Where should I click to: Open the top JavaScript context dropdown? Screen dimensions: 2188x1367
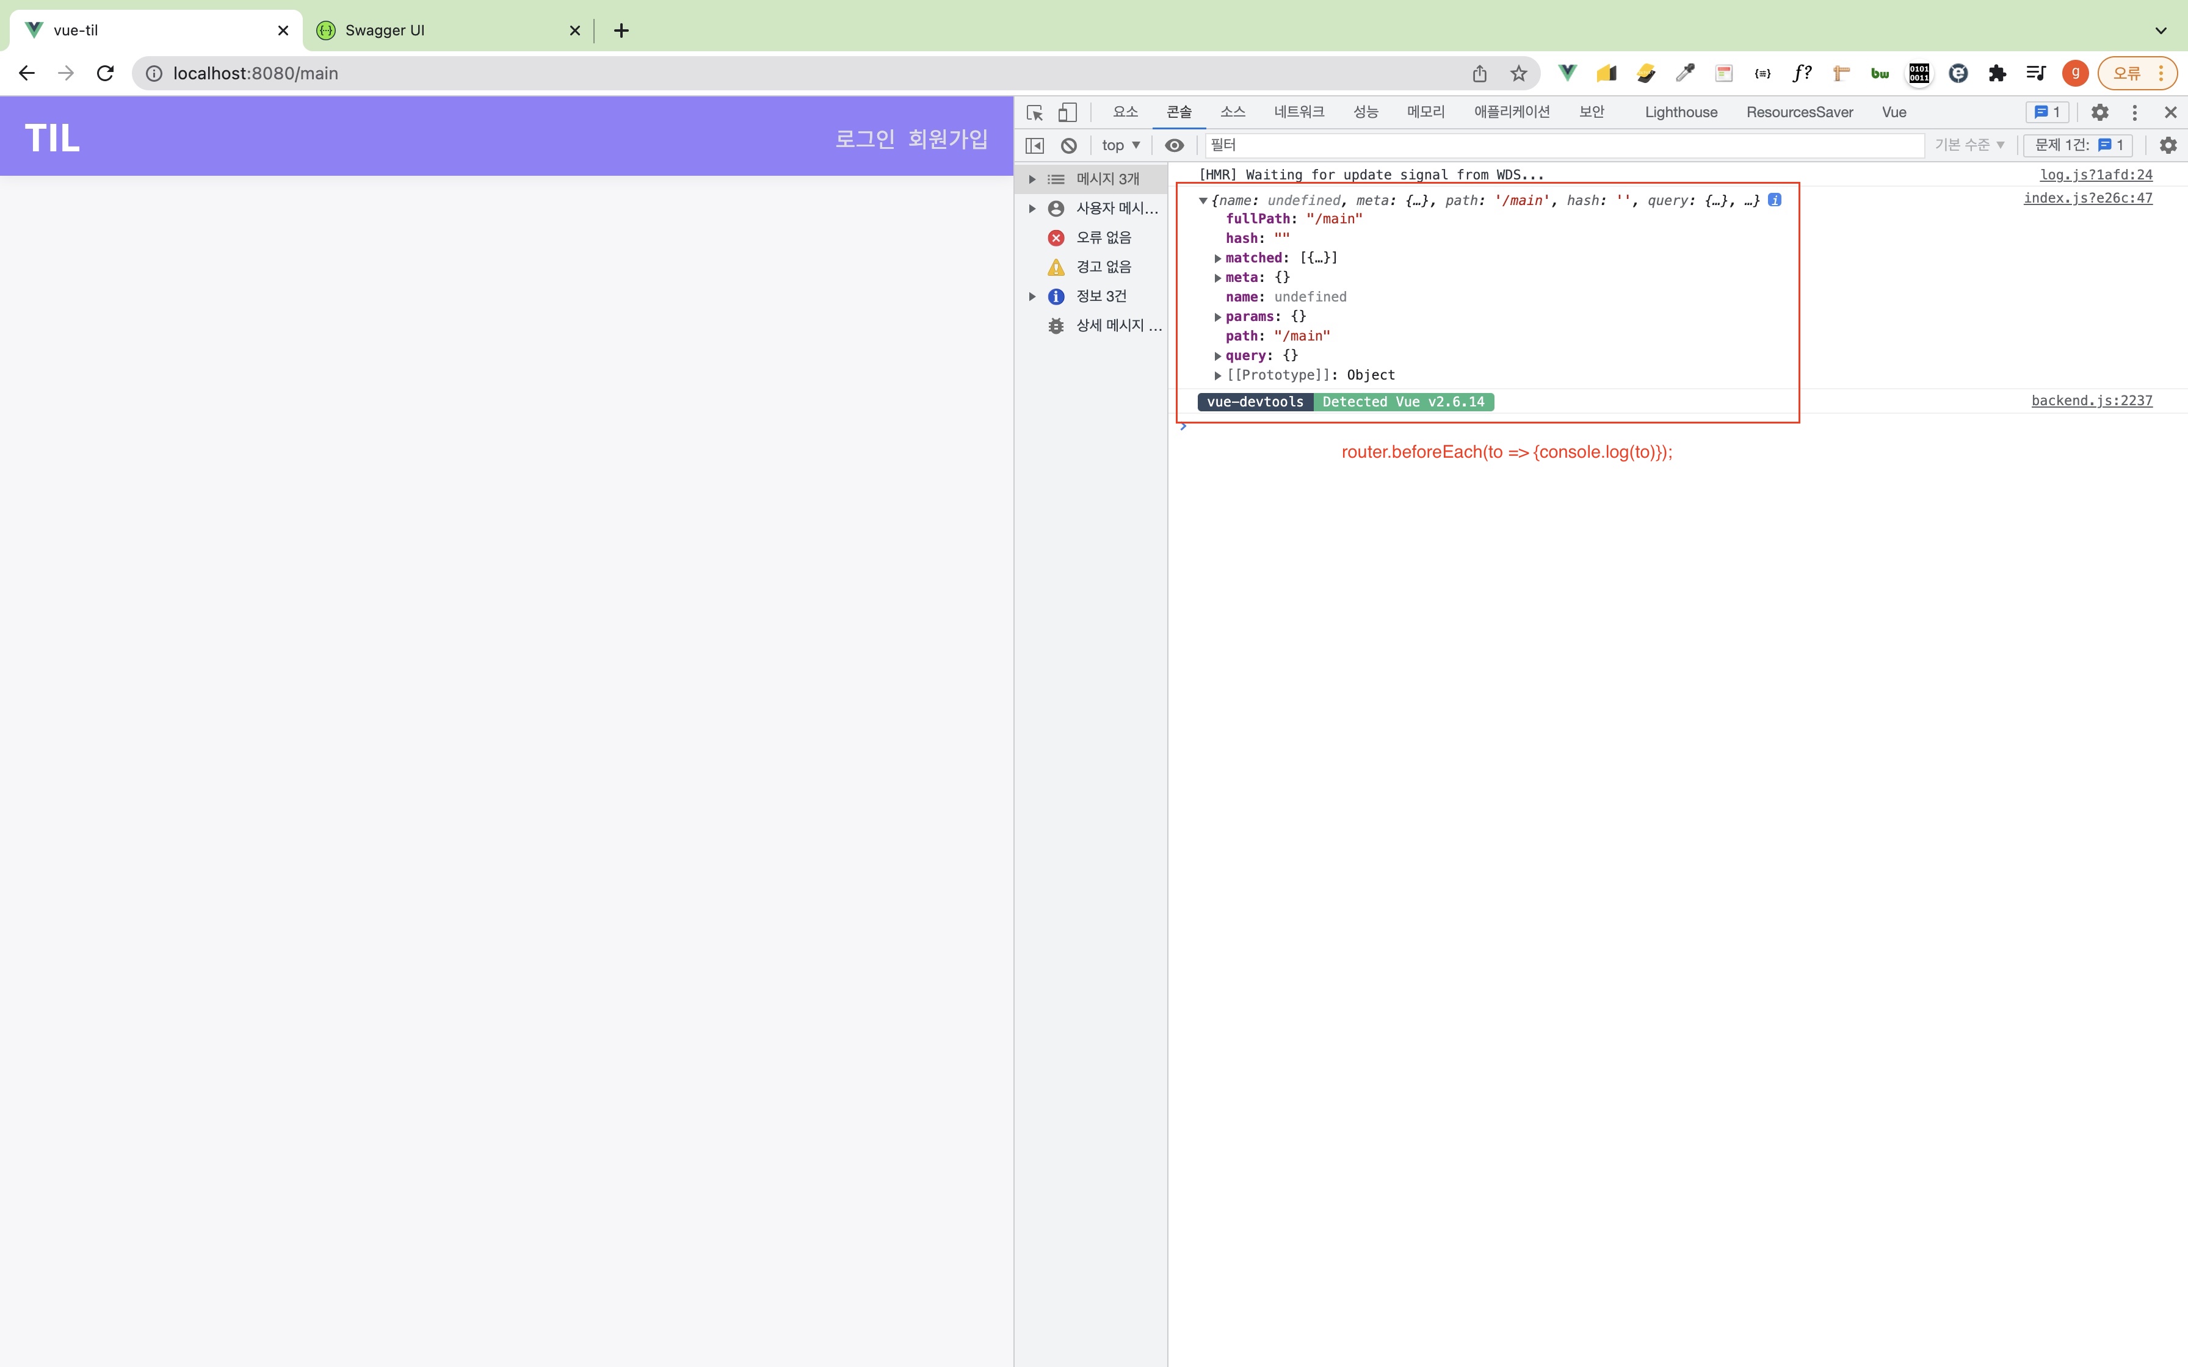pyautogui.click(x=1121, y=145)
